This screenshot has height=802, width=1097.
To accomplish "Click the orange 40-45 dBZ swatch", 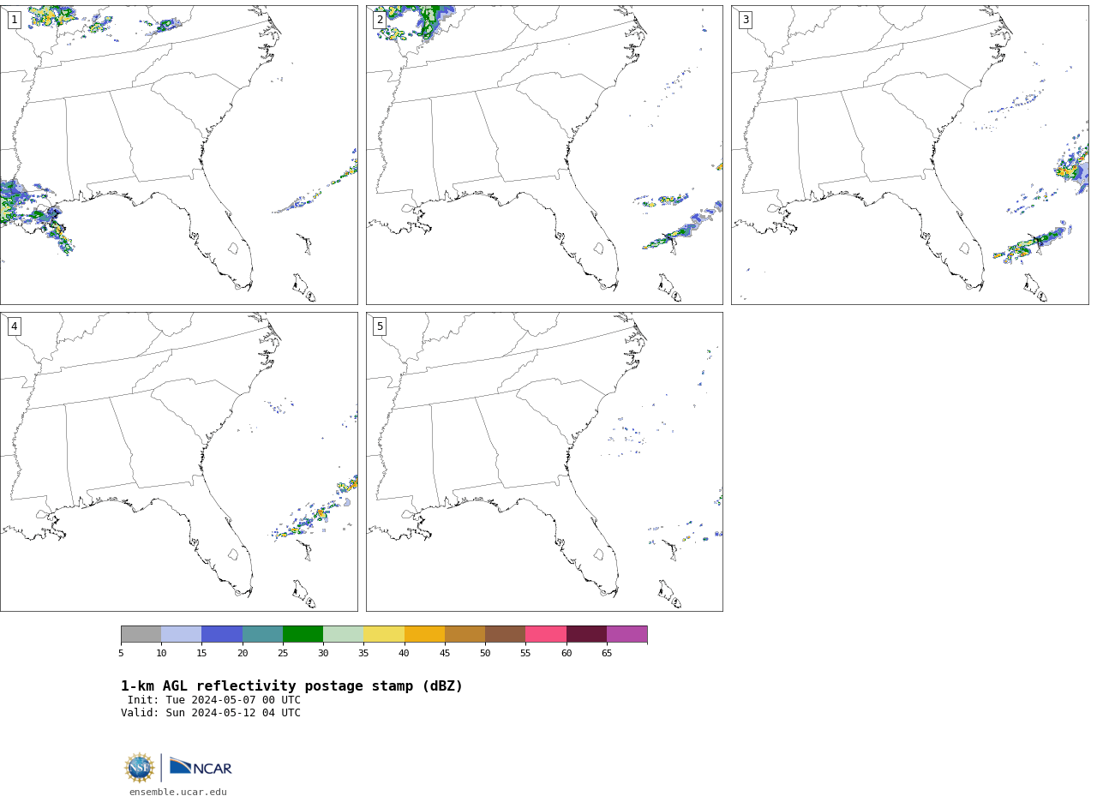I will 424,634.
